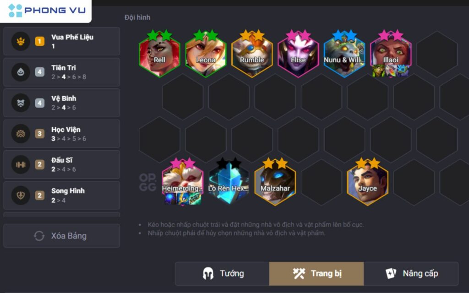Click the Leona champion portrait

tap(206, 54)
